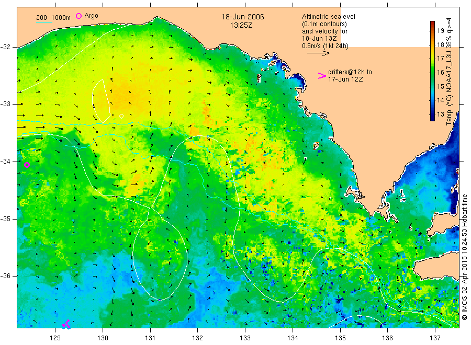
Task: Click the 'Altimetric sealevel' caption
Action: [328, 17]
